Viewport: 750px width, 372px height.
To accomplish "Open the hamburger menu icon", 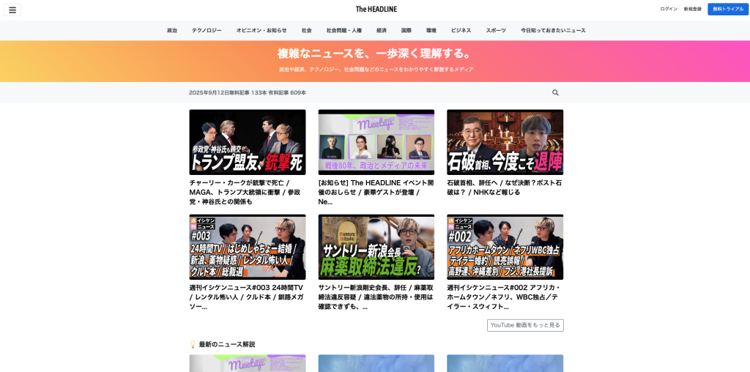I will (12, 10).
